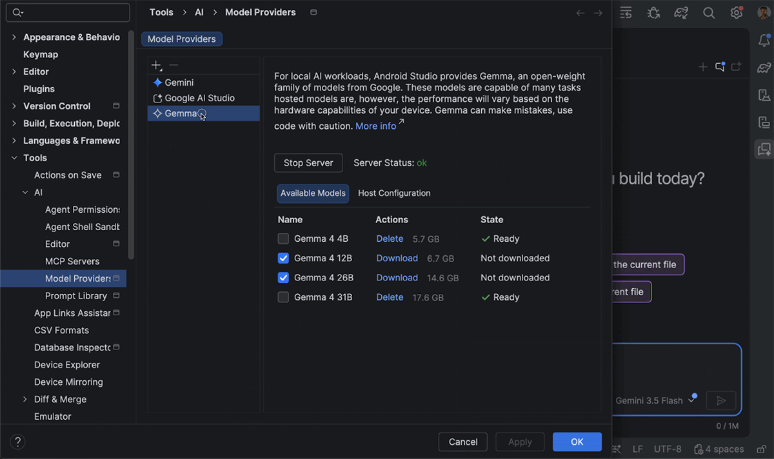This screenshot has width=774, height=459.
Task: Click AI completion disabled icon in status bar
Action: point(616,449)
